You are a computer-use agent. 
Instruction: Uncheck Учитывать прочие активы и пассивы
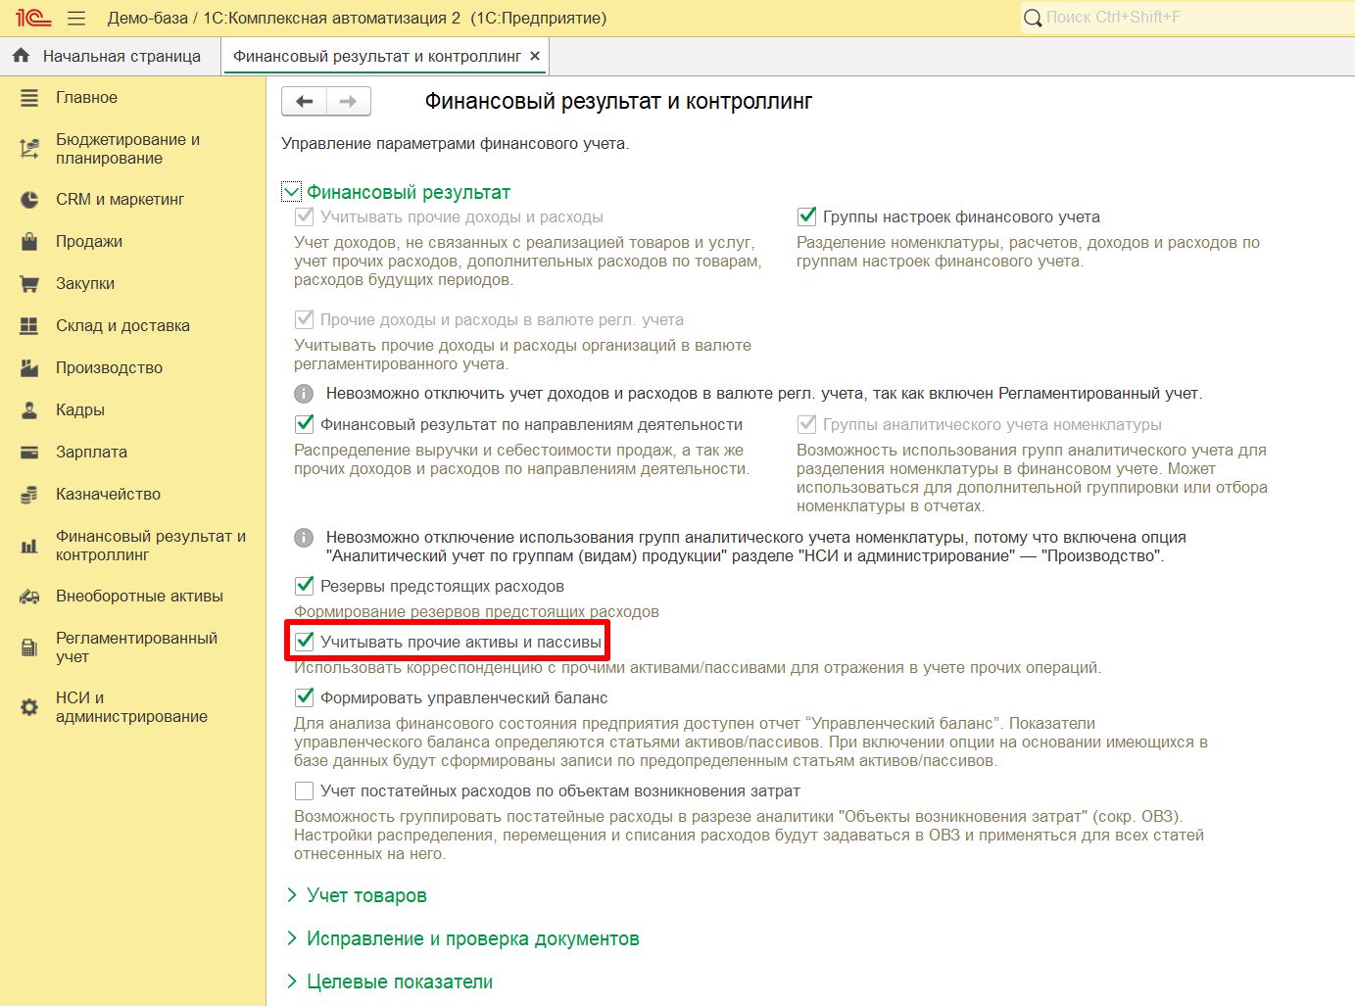click(305, 642)
